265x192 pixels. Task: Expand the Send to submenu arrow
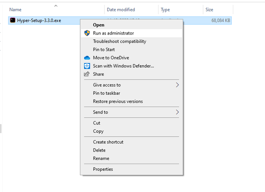[177, 112]
